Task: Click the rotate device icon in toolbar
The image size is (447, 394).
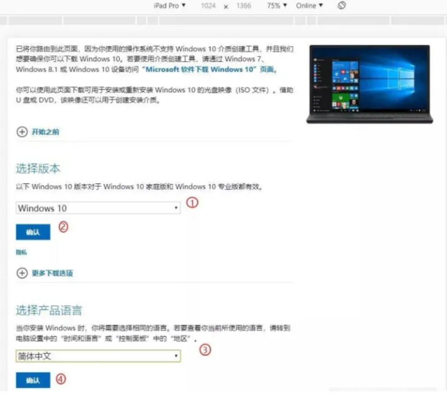Action: point(342,5)
